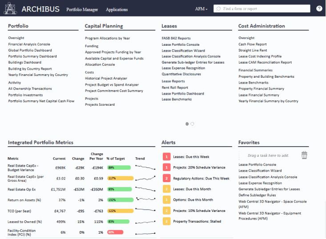Screen dimensions: 326x239
Task: Click the ARCHIBUS logo icon
Action: click(10, 8)
